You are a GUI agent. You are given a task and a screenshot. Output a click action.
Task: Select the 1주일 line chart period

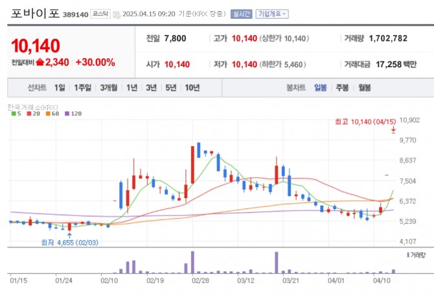82,87
